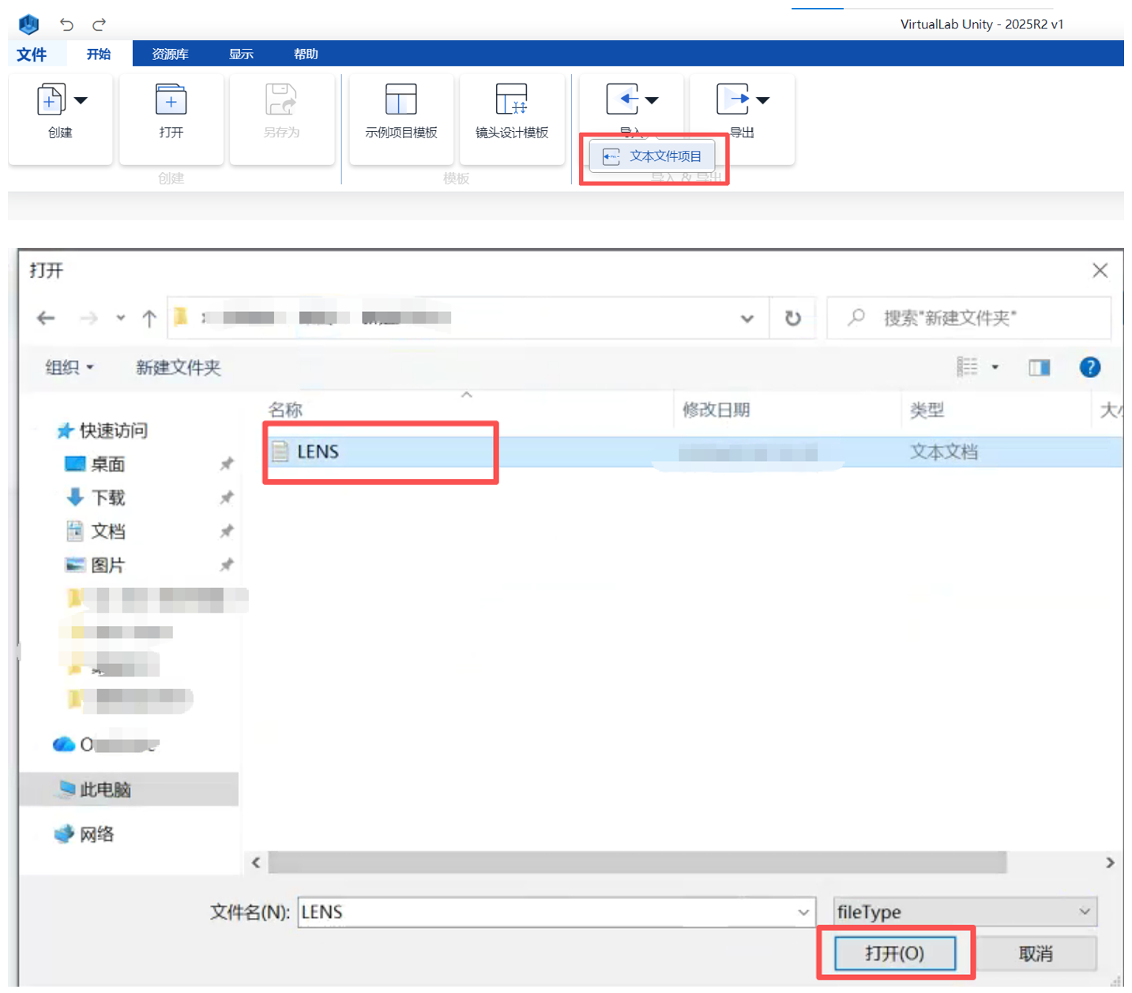
Task: Select 文本文件项目 menu entry
Action: click(x=652, y=156)
